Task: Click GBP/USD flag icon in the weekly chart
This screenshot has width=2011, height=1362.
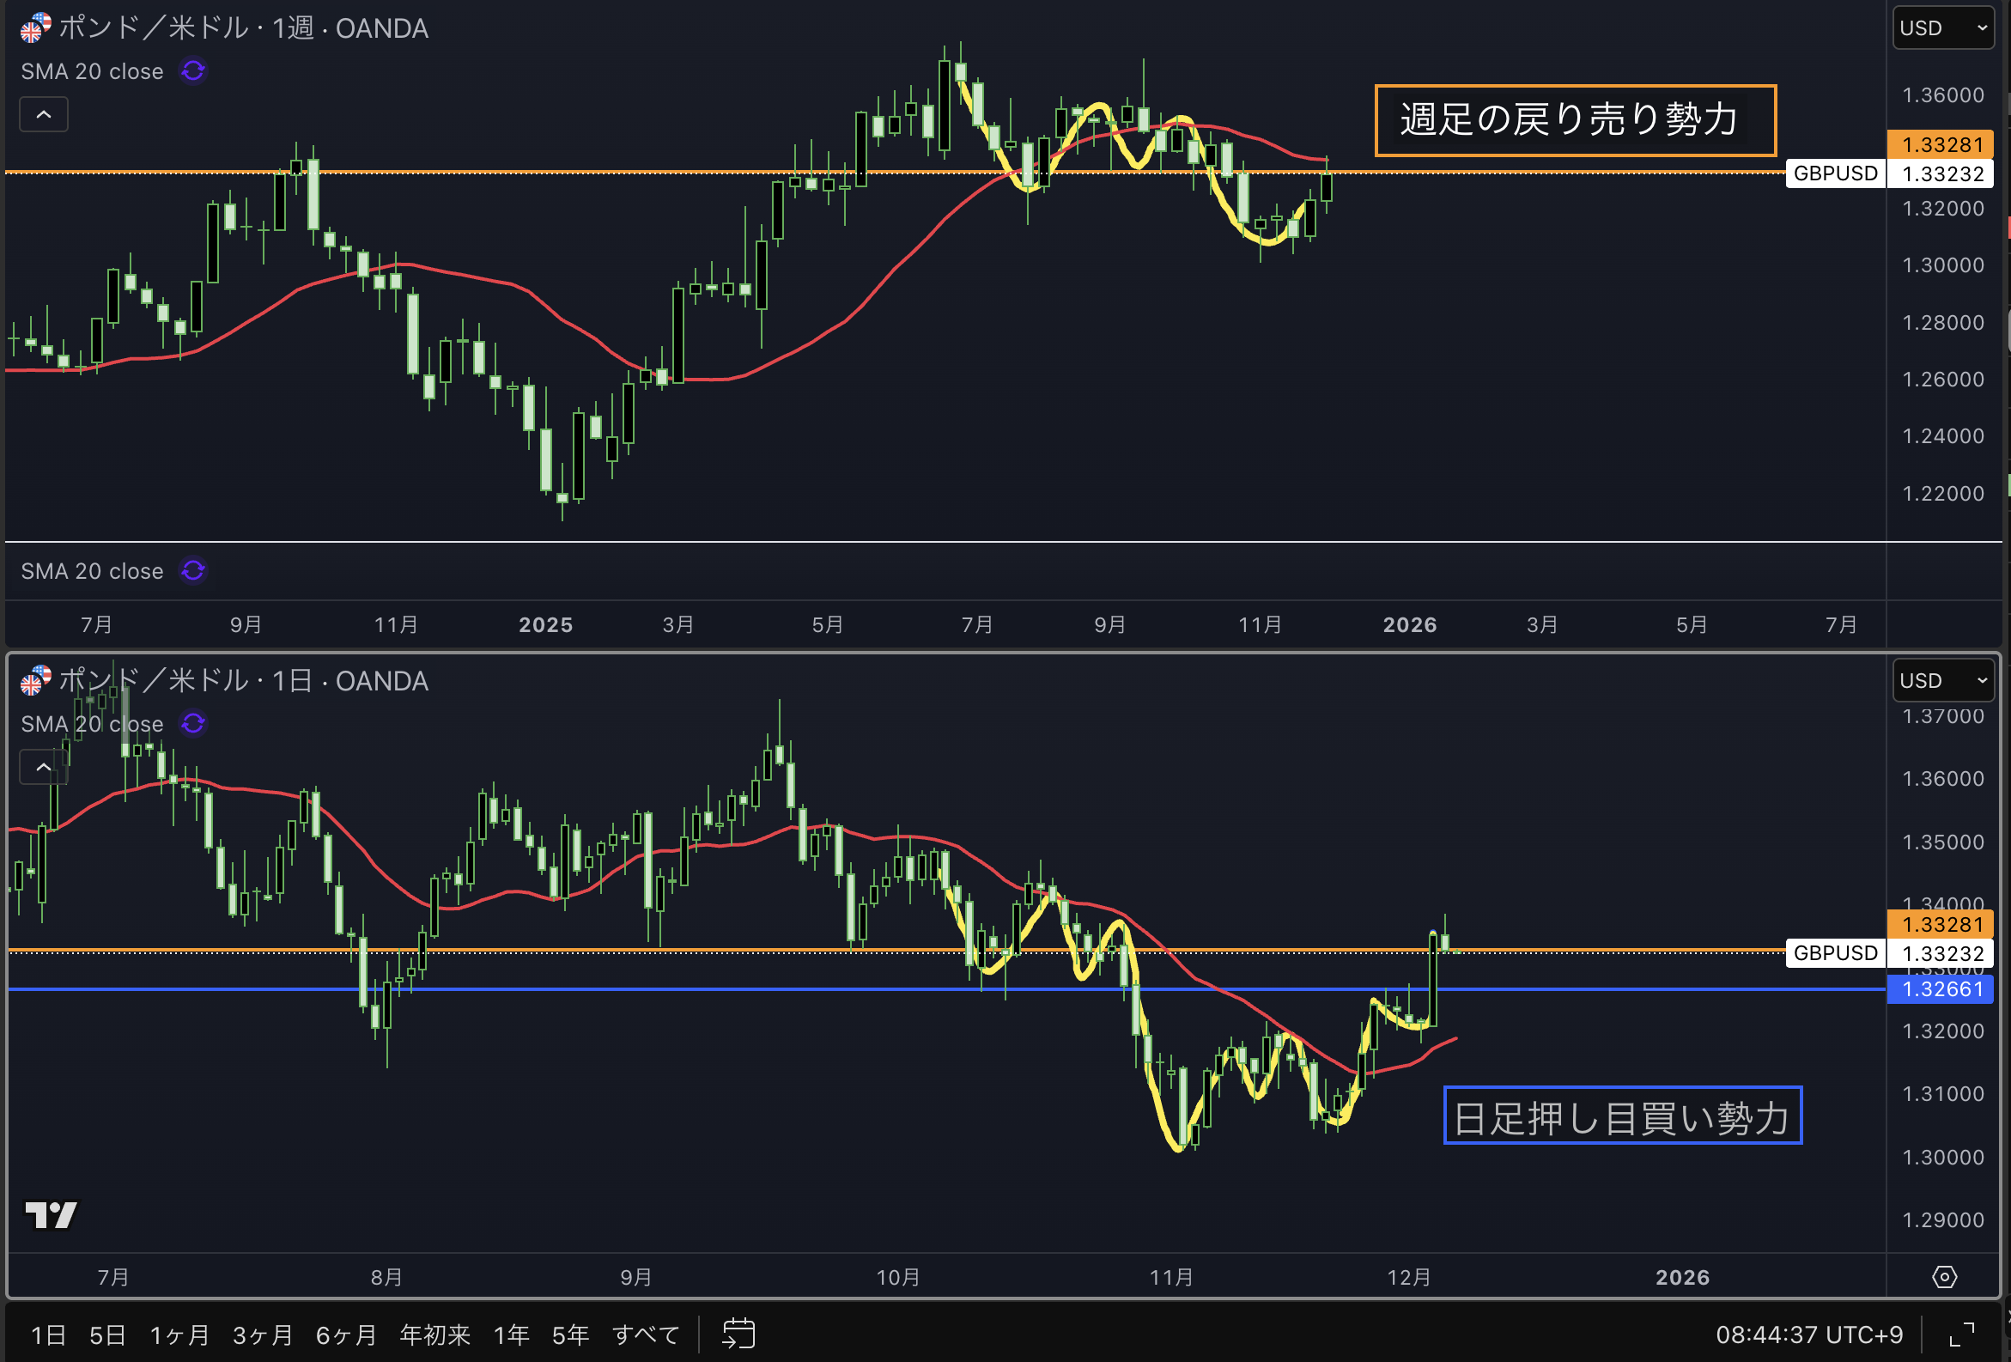Action: click(x=35, y=27)
